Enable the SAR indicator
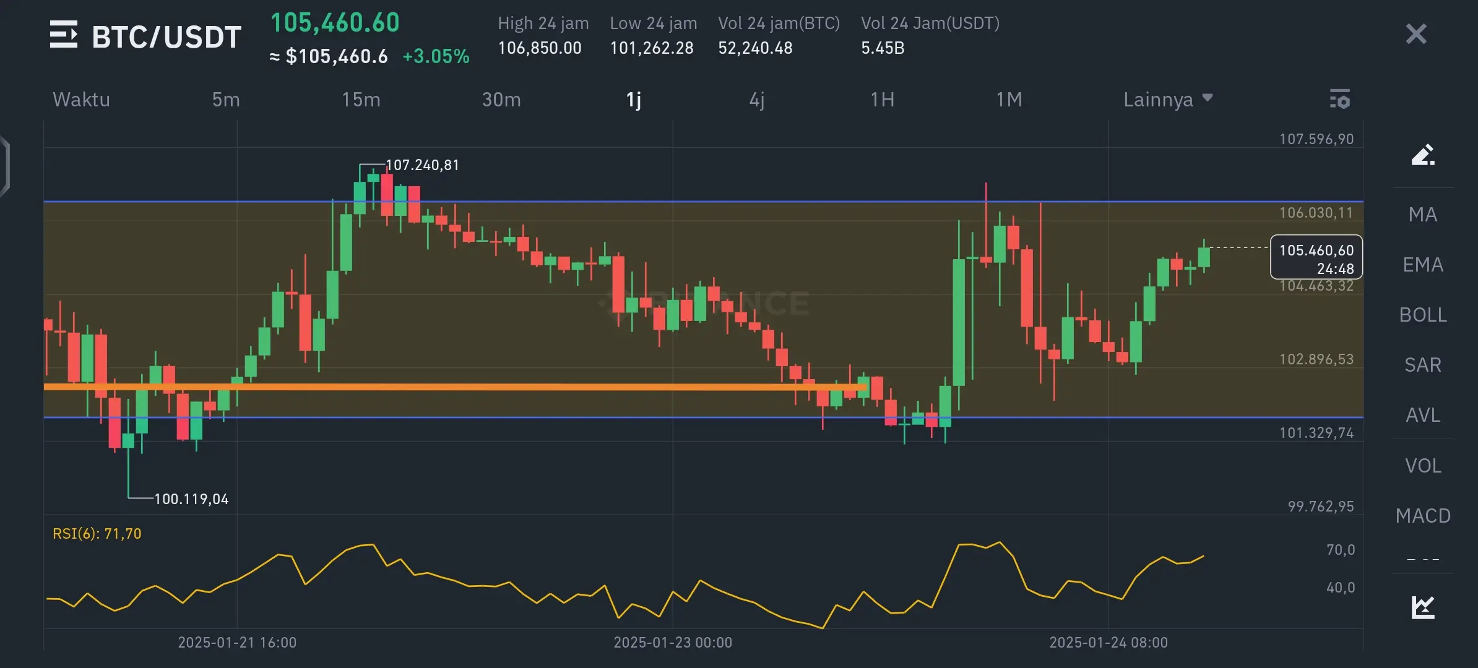 coord(1422,365)
